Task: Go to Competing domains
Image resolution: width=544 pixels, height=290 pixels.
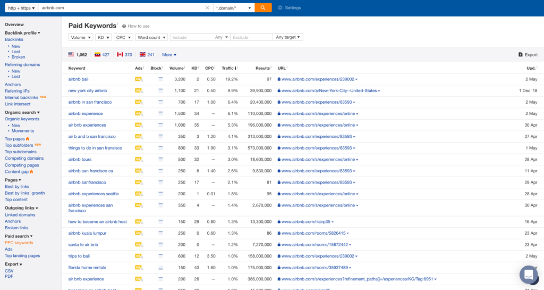Action: pyautogui.click(x=24, y=158)
